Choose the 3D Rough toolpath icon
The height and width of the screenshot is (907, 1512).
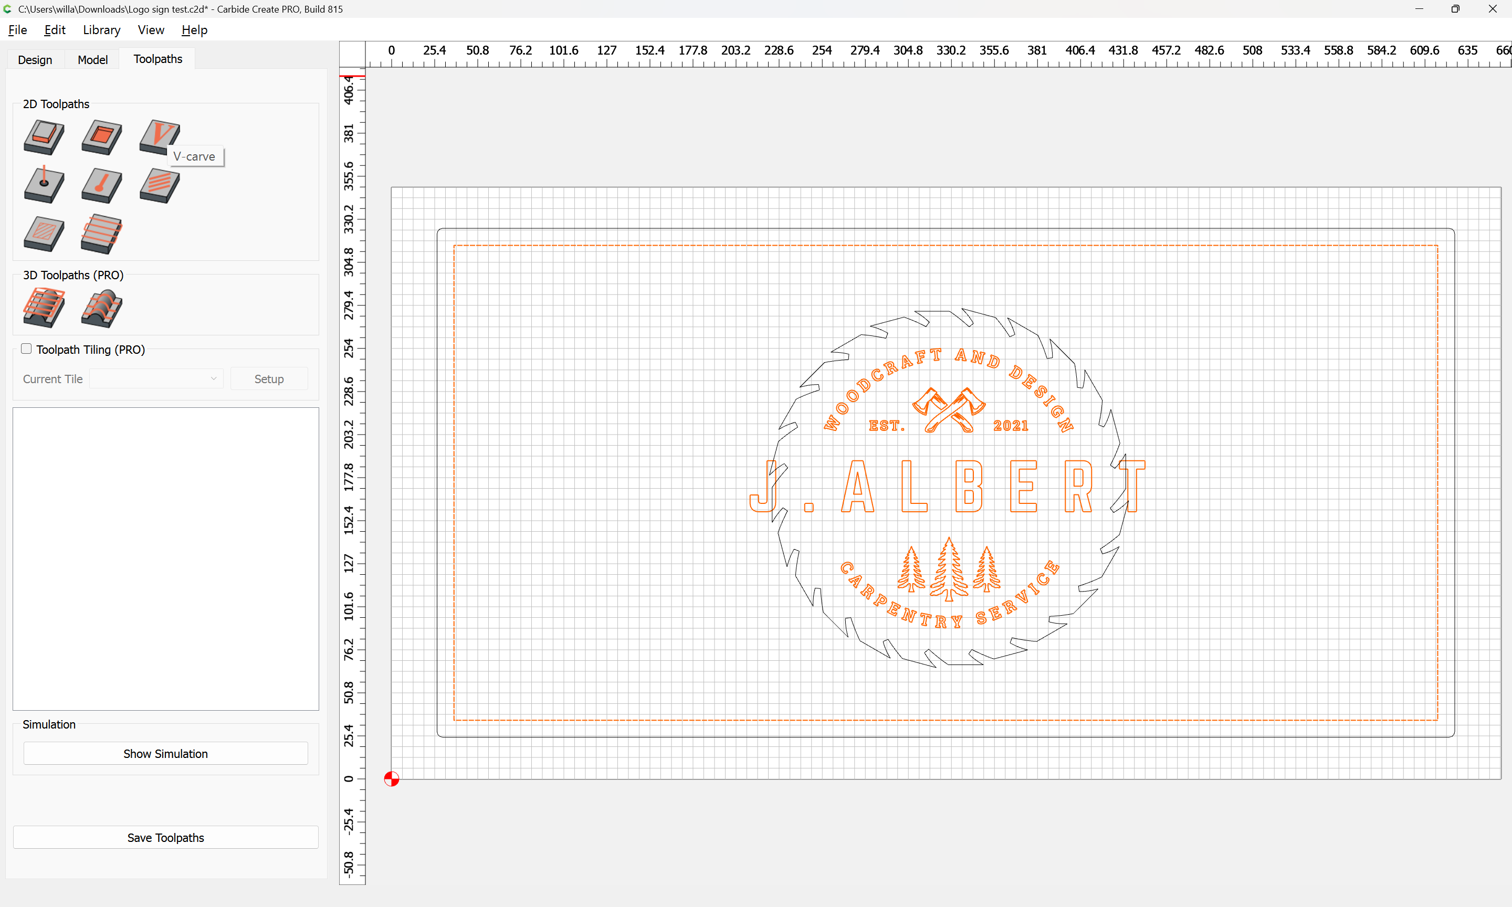tap(44, 308)
